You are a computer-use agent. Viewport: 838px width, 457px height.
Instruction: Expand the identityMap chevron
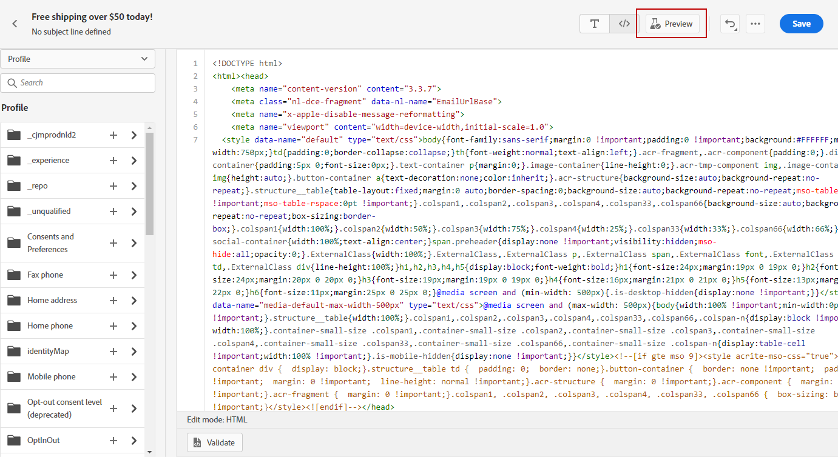[x=134, y=352]
